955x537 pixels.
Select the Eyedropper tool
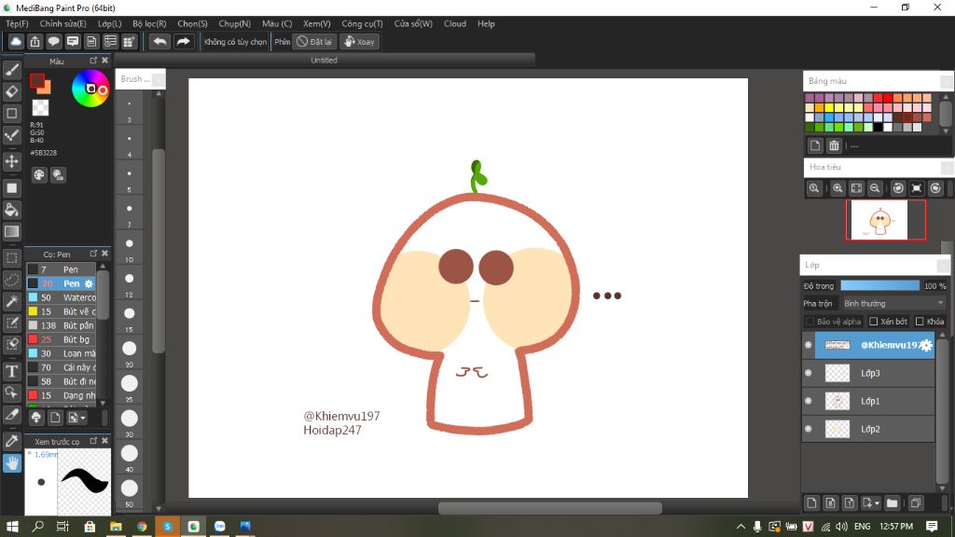(x=12, y=440)
